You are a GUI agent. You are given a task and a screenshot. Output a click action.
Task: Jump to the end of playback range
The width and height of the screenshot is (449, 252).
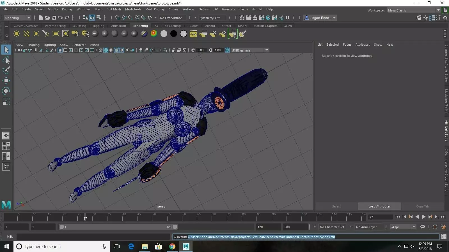coord(443,217)
